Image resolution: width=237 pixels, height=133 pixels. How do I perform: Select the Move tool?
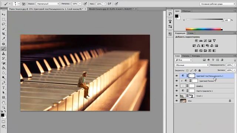(x=3, y=14)
